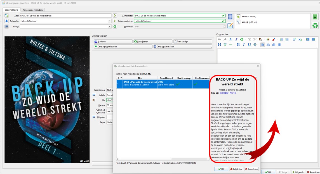
Task: Toggle strikethrough formatting
Action: tap(255, 45)
